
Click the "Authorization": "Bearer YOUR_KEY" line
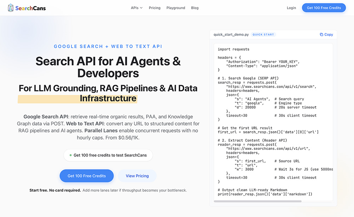click(x=263, y=61)
